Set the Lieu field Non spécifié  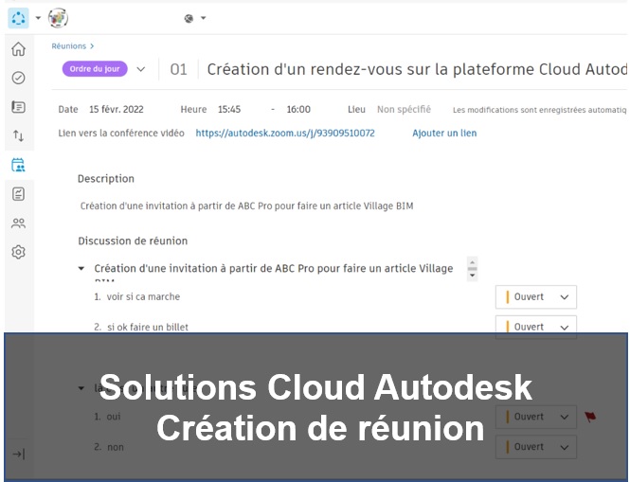pos(404,109)
